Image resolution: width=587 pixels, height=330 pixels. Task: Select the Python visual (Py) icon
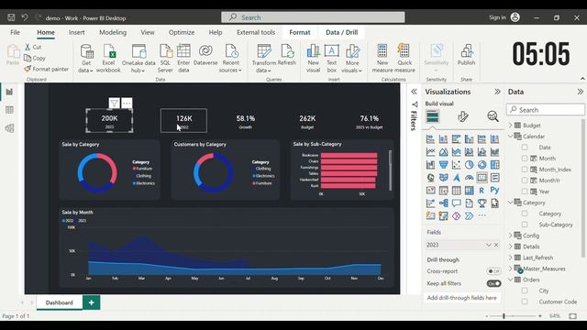(x=494, y=190)
